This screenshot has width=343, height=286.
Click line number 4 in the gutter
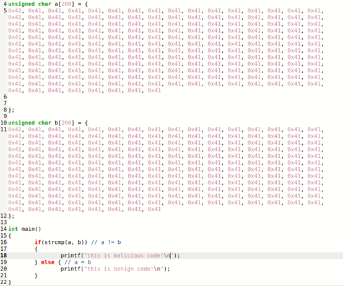coord(5,4)
